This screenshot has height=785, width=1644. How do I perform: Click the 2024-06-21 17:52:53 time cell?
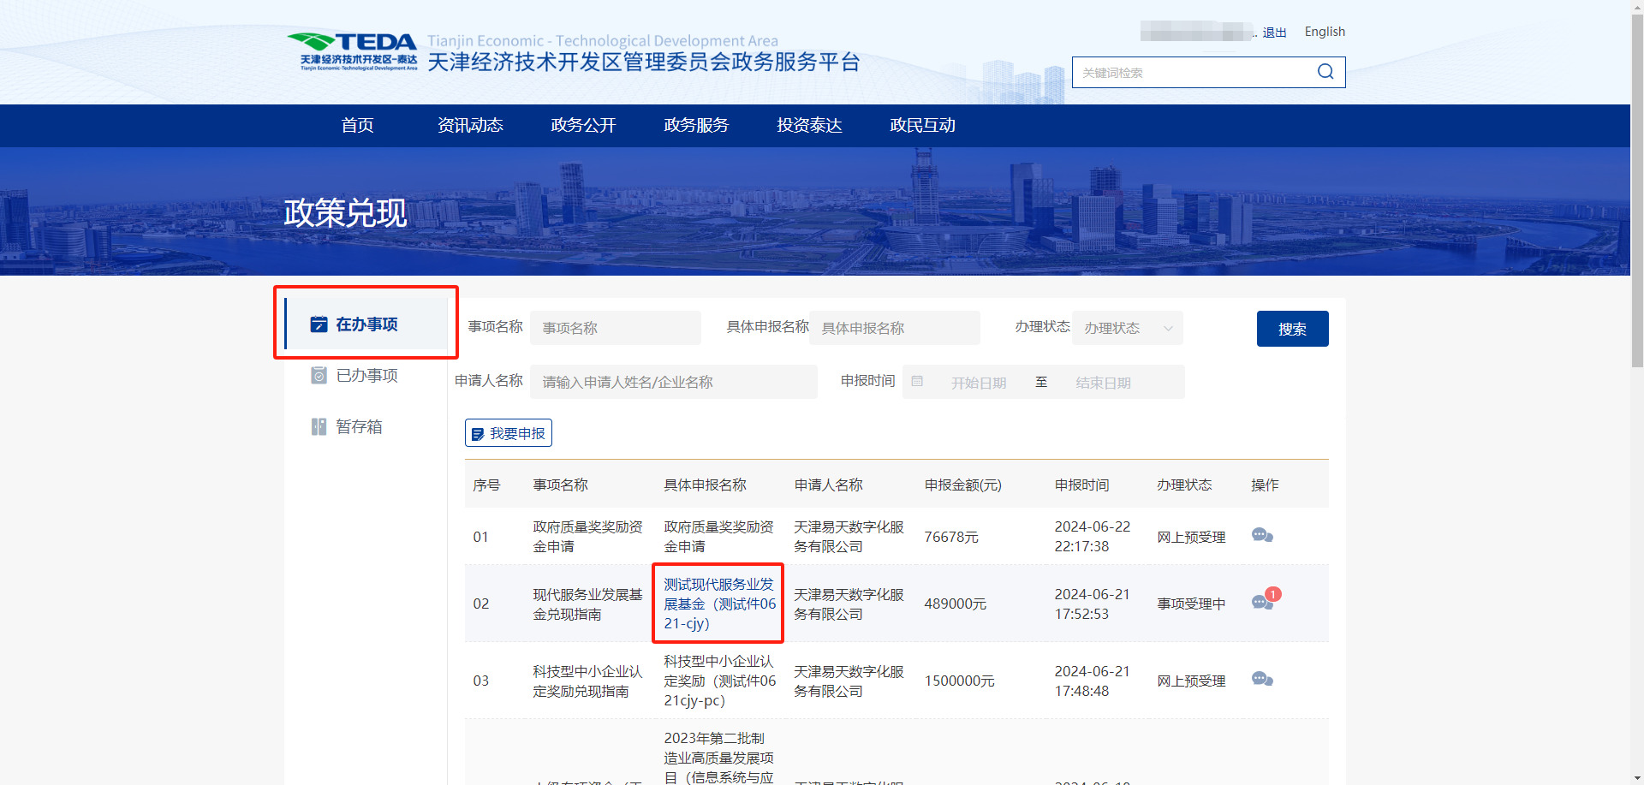(1093, 604)
